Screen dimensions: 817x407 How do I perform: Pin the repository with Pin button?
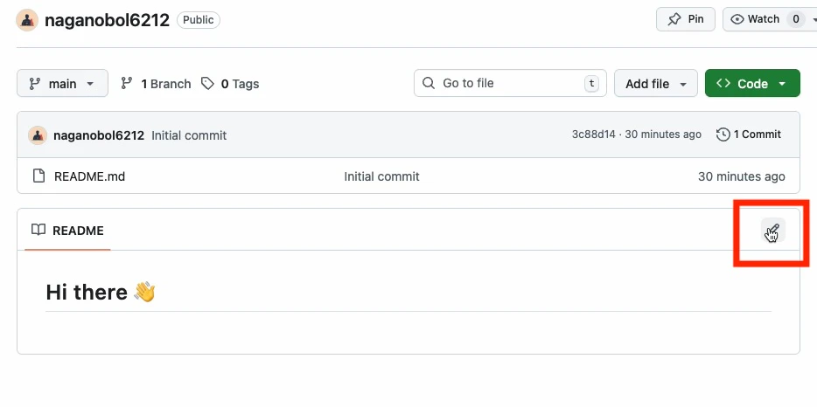[685, 19]
